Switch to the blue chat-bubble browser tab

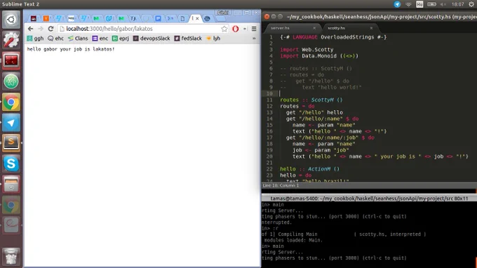click(x=158, y=18)
